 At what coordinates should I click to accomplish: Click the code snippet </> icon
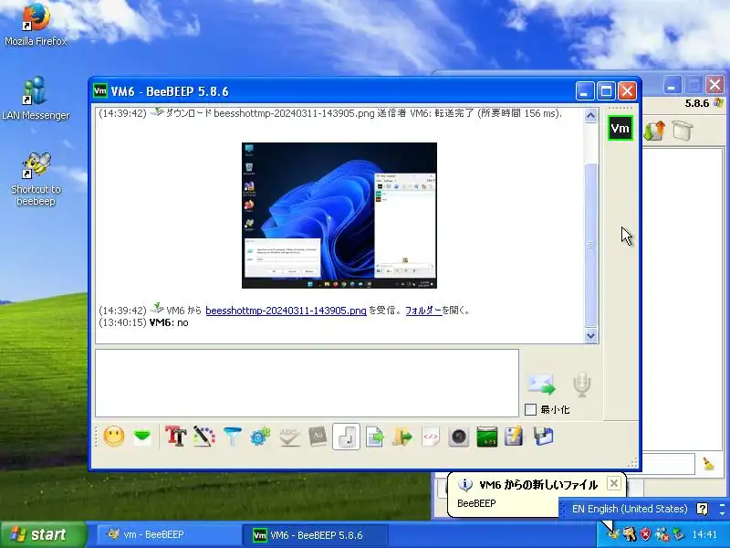tap(431, 437)
